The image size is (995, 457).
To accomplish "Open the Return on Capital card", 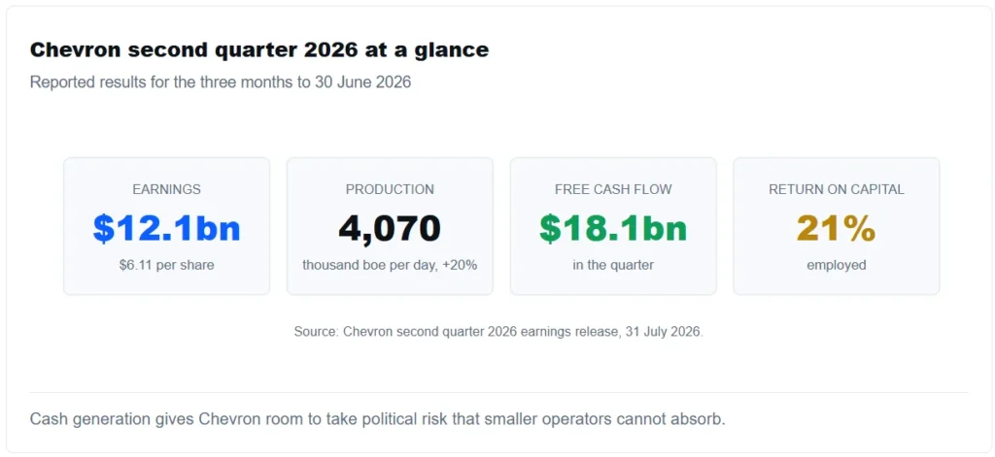I will point(837,226).
